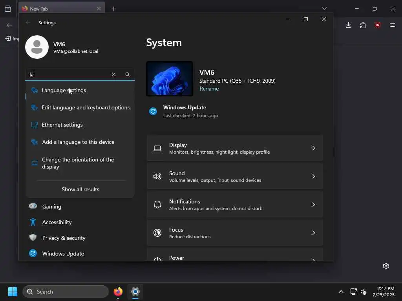Click the muted volume tray icon
Image resolution: width=402 pixels, height=301 pixels.
[x=364, y=292]
